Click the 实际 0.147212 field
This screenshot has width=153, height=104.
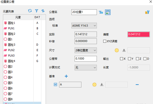(x=86, y=34)
